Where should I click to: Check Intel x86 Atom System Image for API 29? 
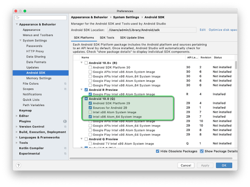(x=90, y=112)
